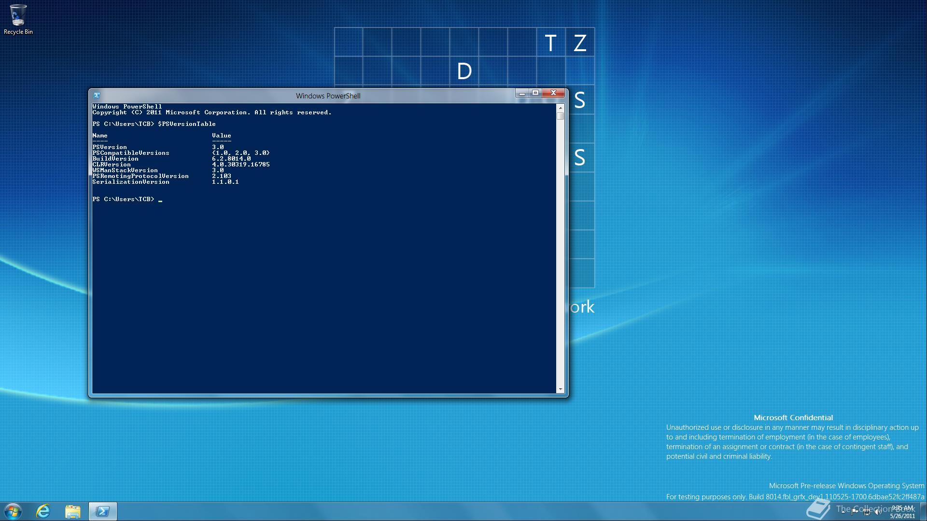This screenshot has width=927, height=521.
Task: Minimize the Windows PowerShell window
Action: coord(522,93)
